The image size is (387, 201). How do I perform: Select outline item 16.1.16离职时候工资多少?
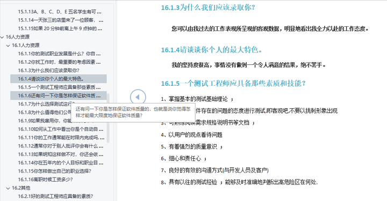coord(45,180)
